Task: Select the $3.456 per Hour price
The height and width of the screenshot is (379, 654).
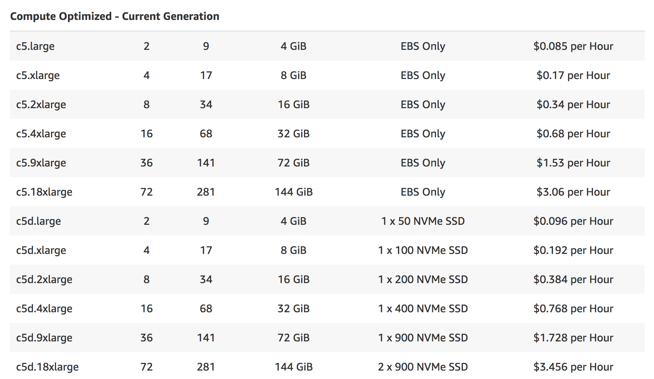Action: (573, 367)
